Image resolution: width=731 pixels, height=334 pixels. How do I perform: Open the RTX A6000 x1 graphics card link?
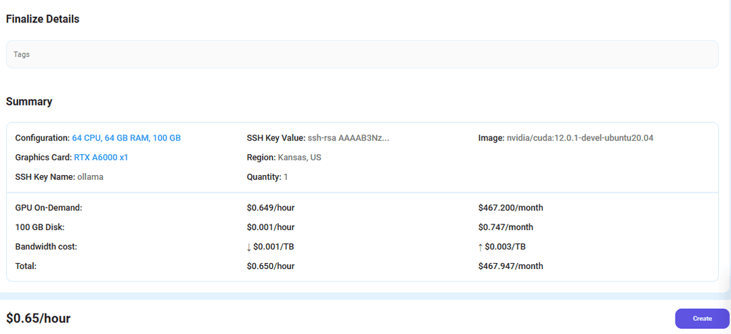(101, 158)
